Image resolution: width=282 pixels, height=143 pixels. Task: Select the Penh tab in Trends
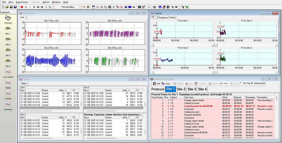pyautogui.click(x=172, y=17)
